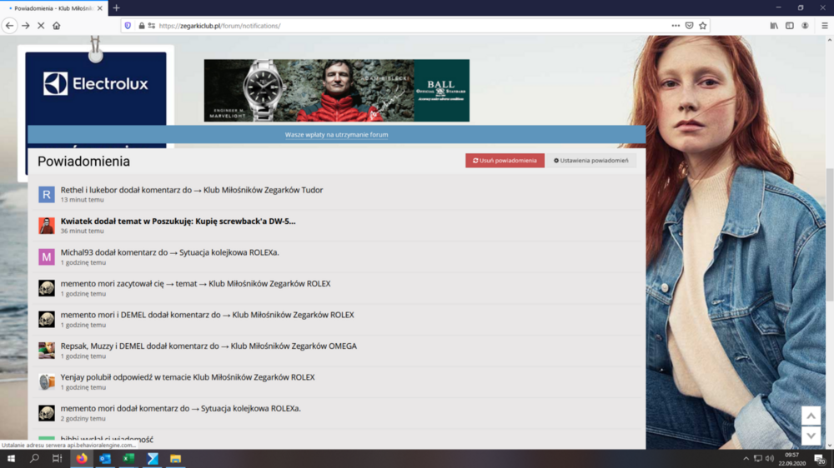Open page actions three-dot menu
The width and height of the screenshot is (834, 468).
pos(675,26)
